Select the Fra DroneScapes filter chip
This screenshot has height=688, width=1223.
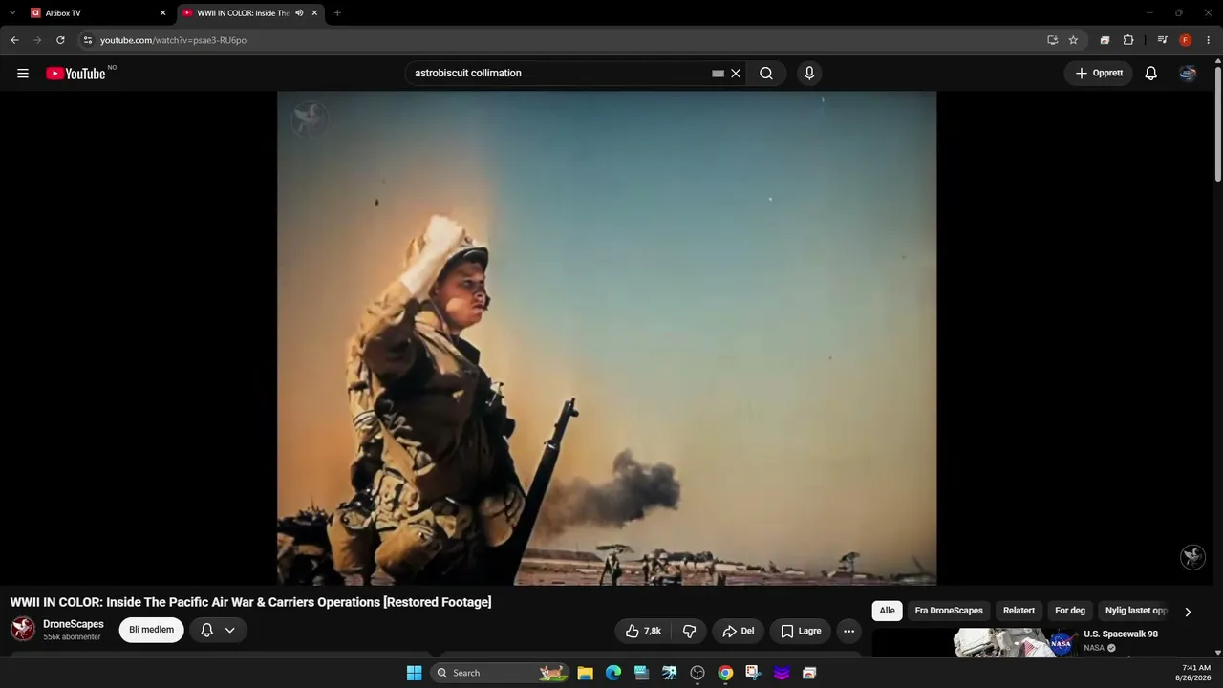(x=949, y=611)
